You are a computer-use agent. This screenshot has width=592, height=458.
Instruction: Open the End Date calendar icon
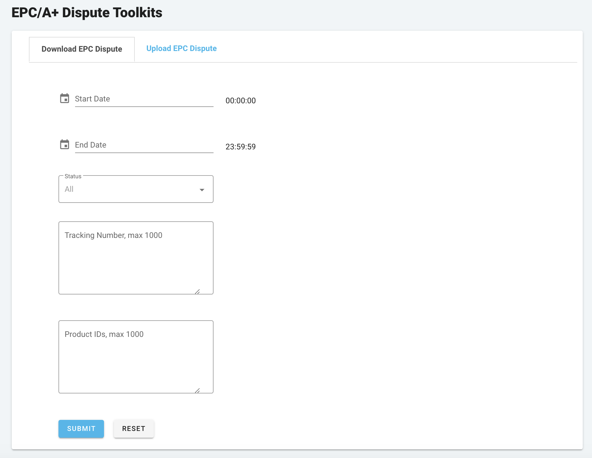[65, 144]
